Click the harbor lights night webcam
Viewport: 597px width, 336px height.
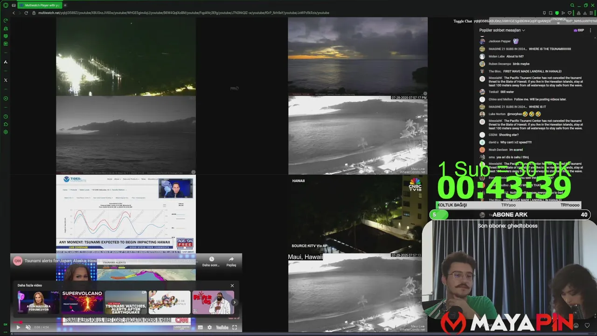pyautogui.click(x=126, y=56)
